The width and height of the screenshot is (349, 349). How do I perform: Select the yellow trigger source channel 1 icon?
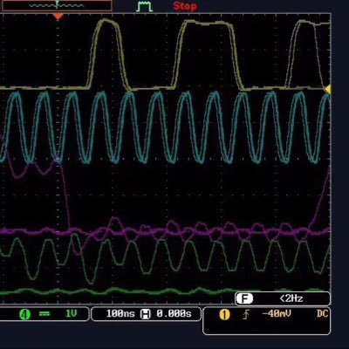pos(224,314)
